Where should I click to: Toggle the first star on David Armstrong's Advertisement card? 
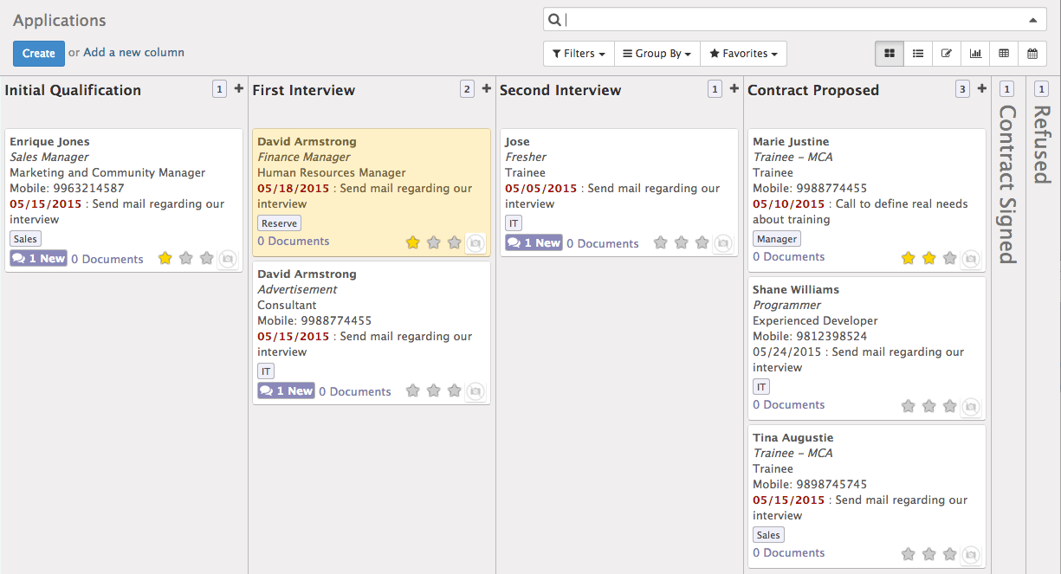[x=412, y=390]
